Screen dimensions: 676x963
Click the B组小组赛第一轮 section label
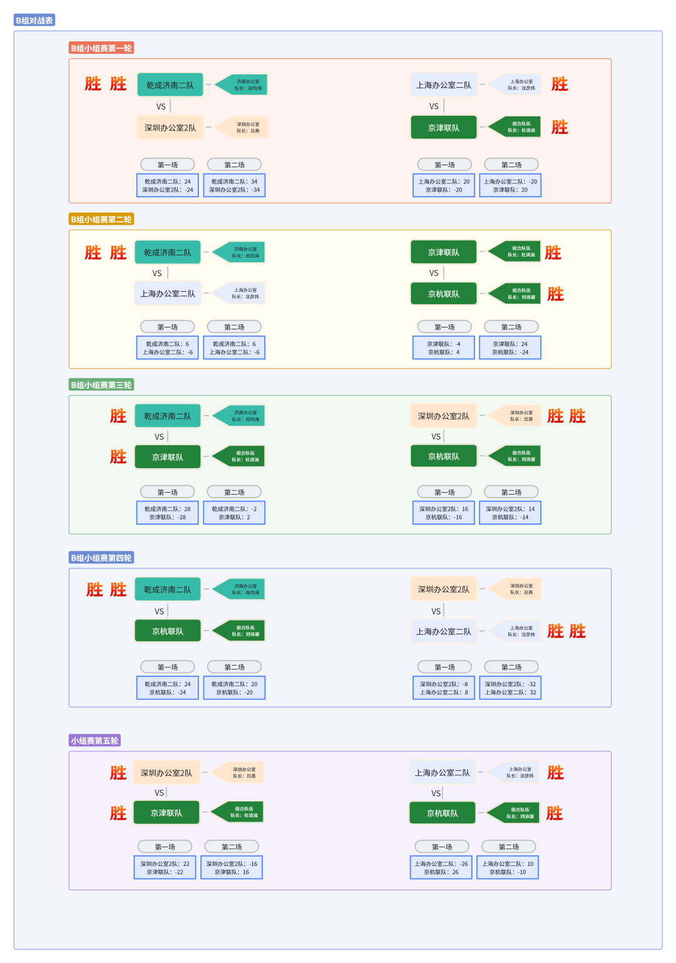pyautogui.click(x=101, y=48)
